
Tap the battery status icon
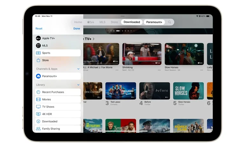[208, 16]
